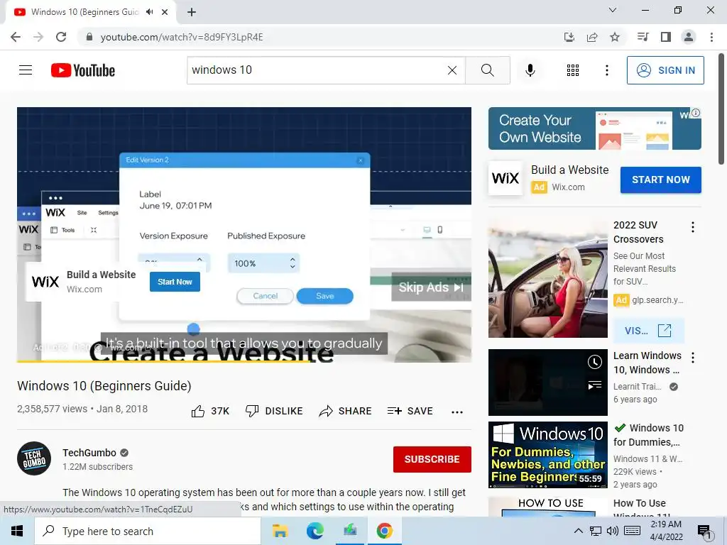Open the TechGumbo channel avatar
This screenshot has width=727, height=545.
[x=34, y=458]
